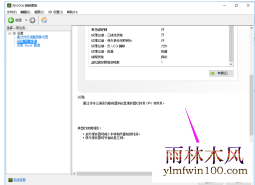Collapse the 3D 设置 tree node

pos(10,33)
